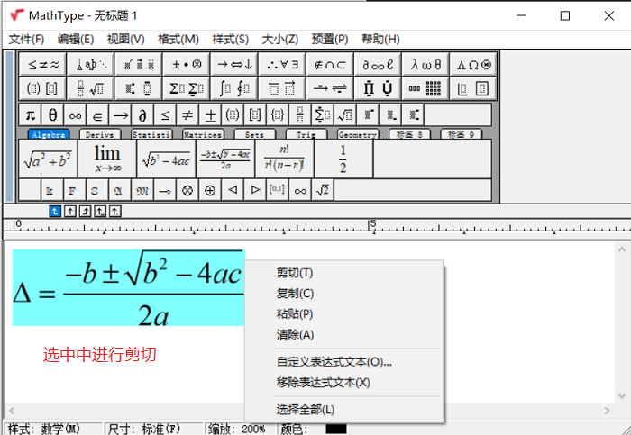Select the left-aligned tab stop button
This screenshot has height=435, width=631.
pos(55,211)
